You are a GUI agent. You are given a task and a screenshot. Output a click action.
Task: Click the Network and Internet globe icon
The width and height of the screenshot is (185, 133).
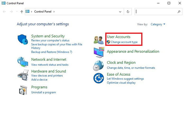point(23,62)
